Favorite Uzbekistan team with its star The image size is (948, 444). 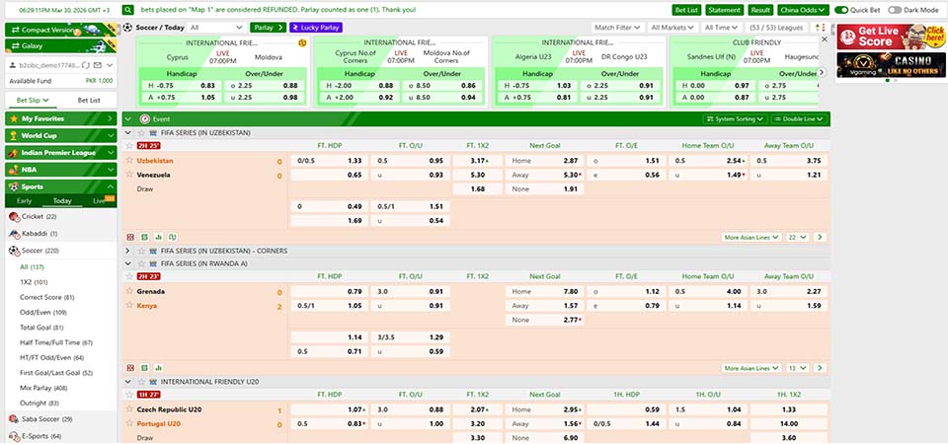click(129, 160)
